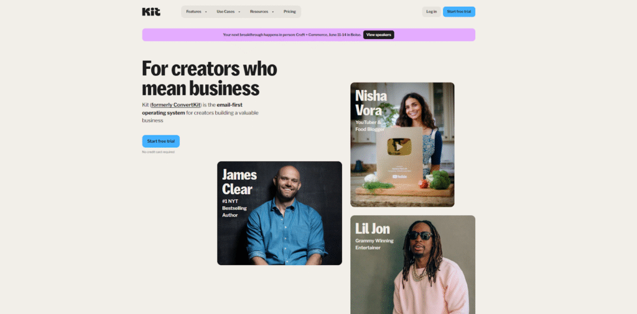Click Start free trial below description
637x314 pixels.
[161, 141]
